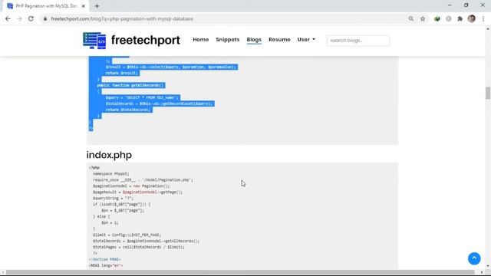Open the Snippets section
The height and width of the screenshot is (276, 491).
(228, 40)
